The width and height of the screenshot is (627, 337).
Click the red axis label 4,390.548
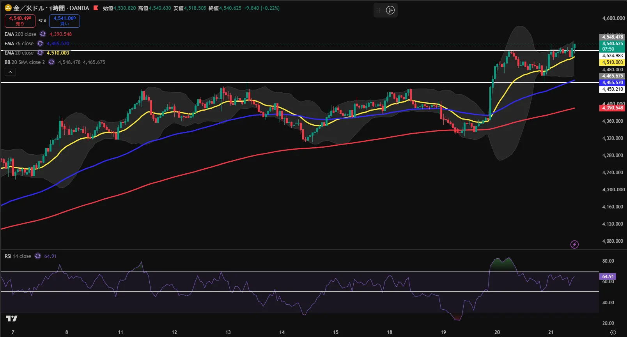pos(612,108)
